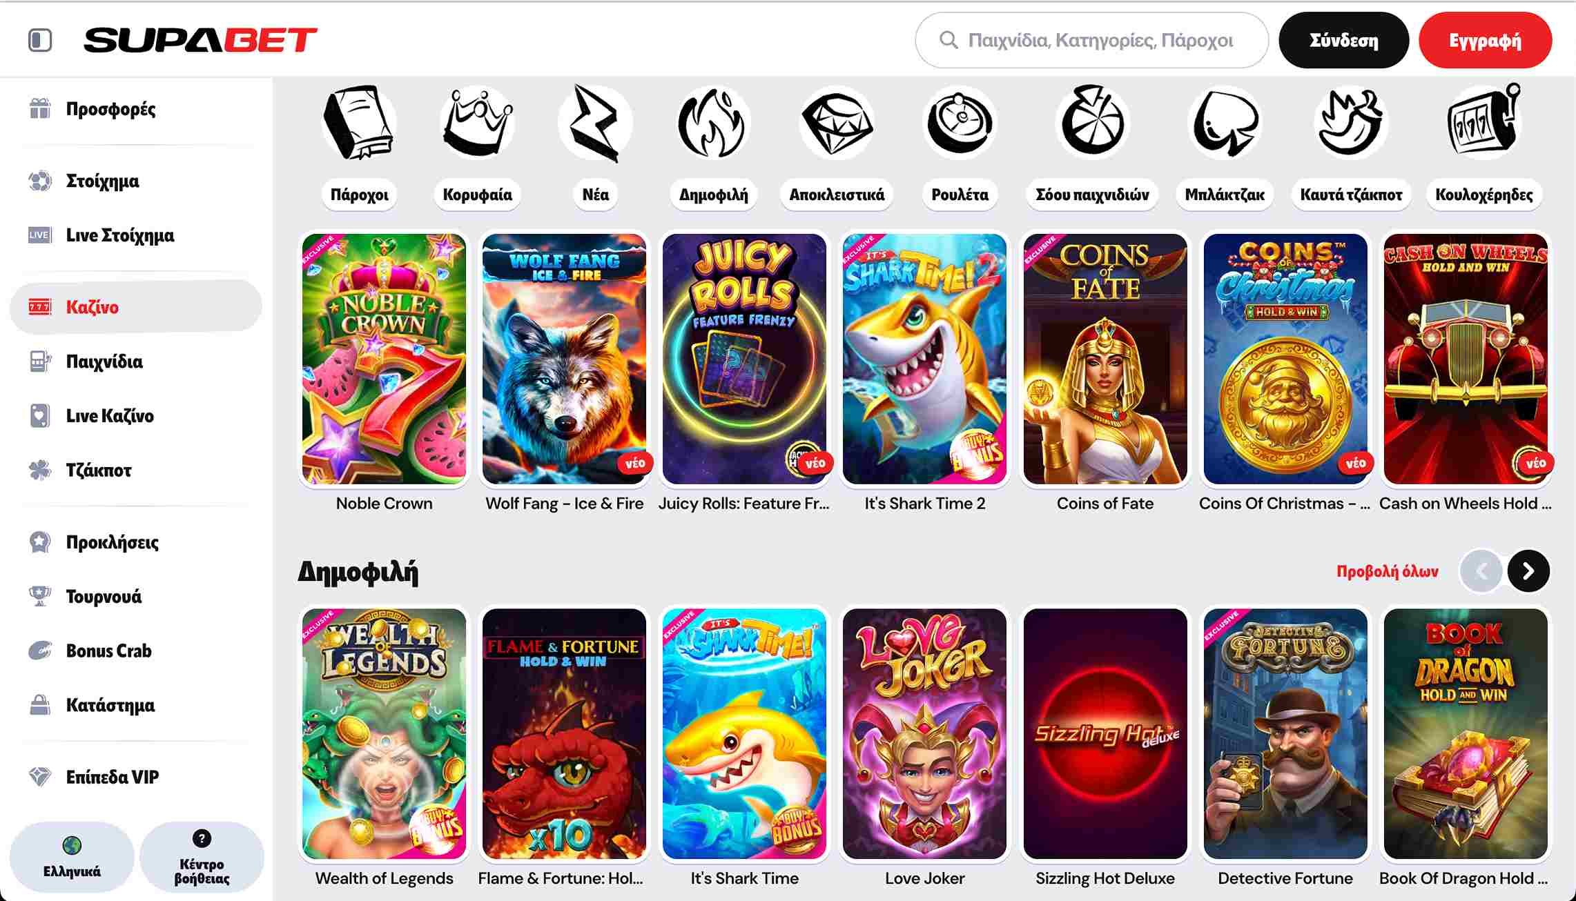Focus the games search field

click(1091, 40)
